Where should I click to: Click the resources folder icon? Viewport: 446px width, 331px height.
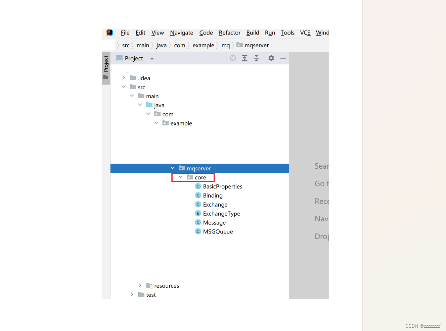149,286
